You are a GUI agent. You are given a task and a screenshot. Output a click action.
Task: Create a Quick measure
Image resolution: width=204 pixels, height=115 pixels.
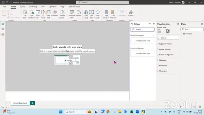[x=113, y=14]
